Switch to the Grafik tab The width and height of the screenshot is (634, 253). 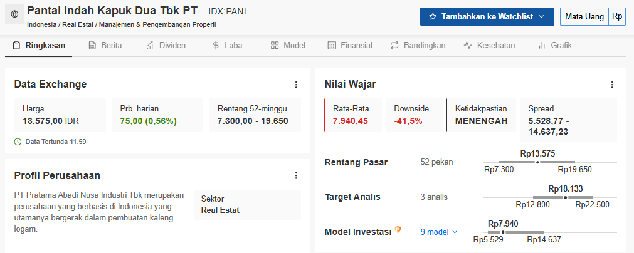point(555,45)
